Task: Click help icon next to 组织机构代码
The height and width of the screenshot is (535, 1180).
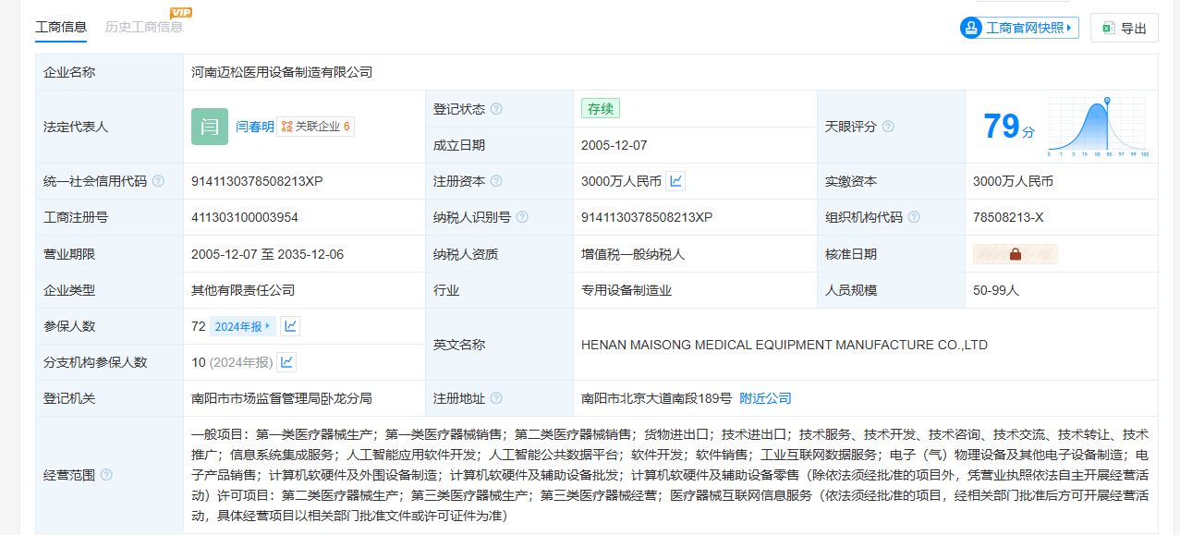Action: 914,217
